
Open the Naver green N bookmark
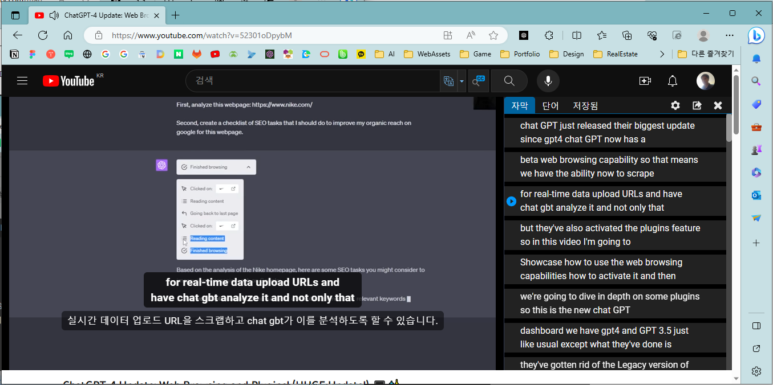[x=179, y=54]
